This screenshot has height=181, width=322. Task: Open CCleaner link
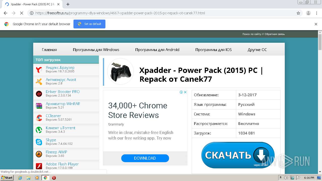pos(53,116)
